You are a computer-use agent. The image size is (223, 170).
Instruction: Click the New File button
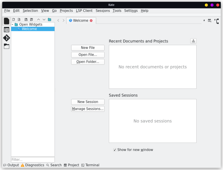tap(88, 48)
